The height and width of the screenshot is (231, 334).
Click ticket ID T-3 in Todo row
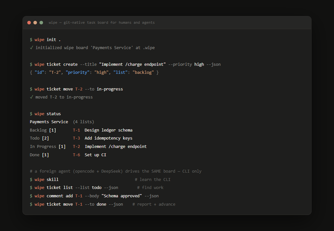pos(76,138)
